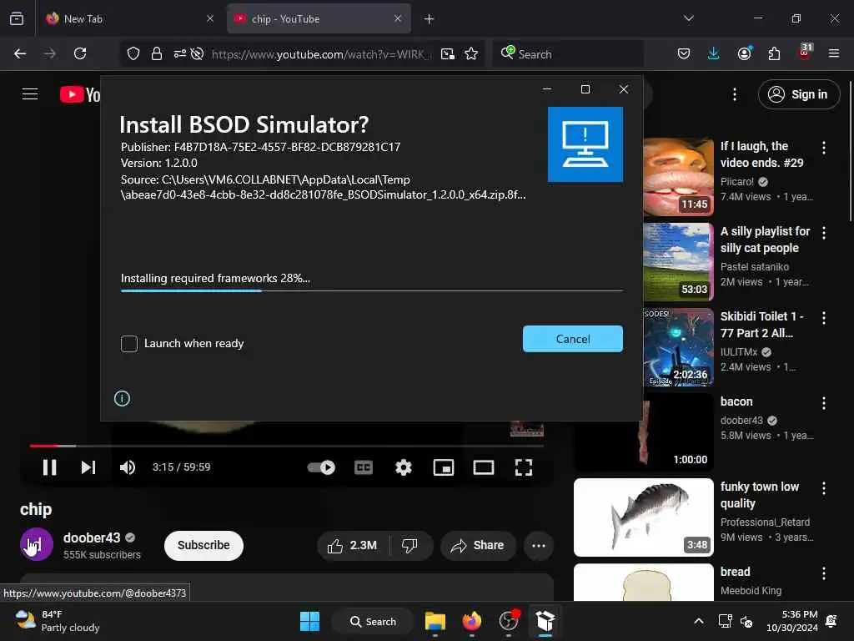Image resolution: width=854 pixels, height=641 pixels.
Task: Like the chip video
Action: (353, 545)
